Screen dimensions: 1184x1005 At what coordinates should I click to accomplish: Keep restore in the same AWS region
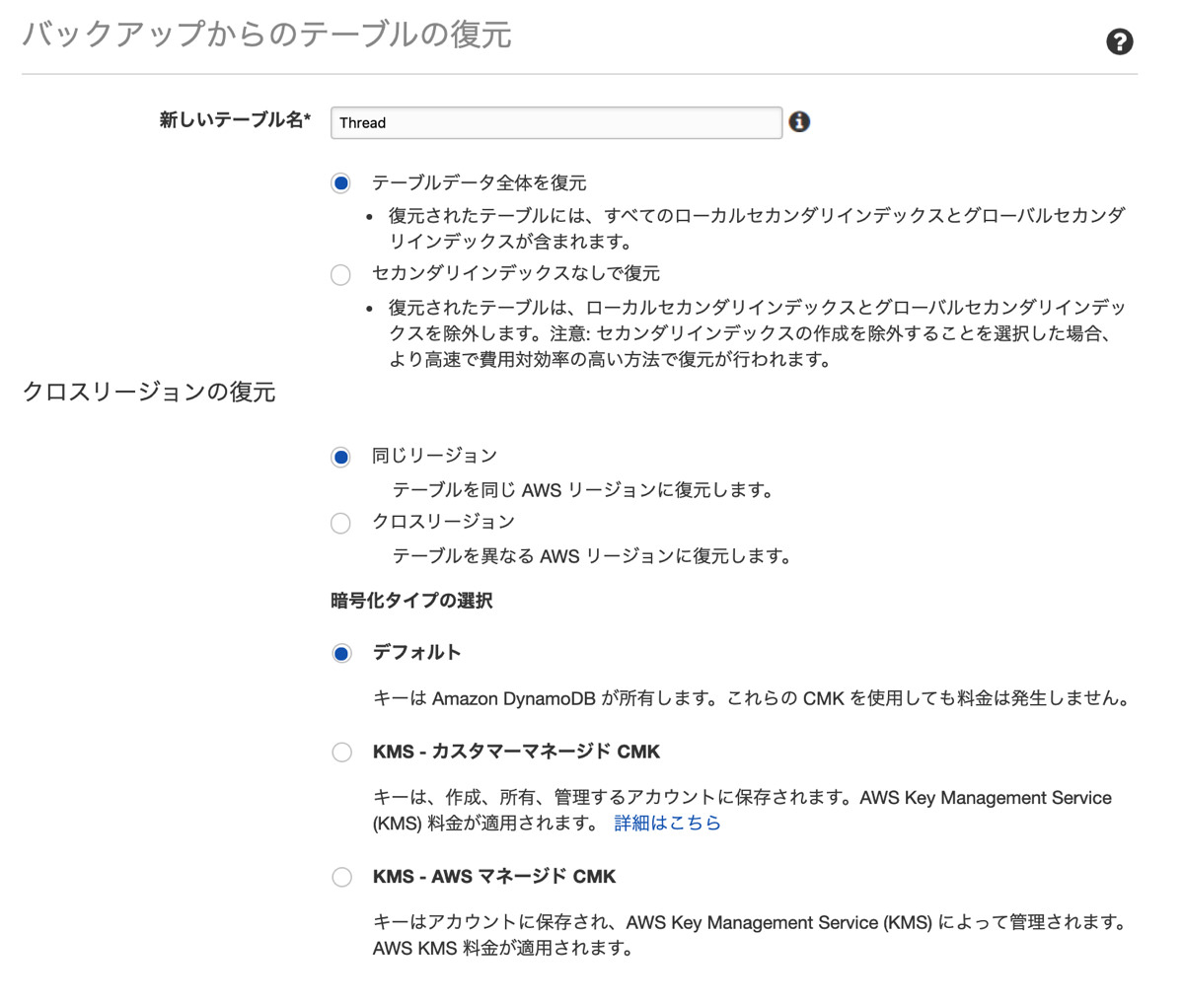click(340, 456)
